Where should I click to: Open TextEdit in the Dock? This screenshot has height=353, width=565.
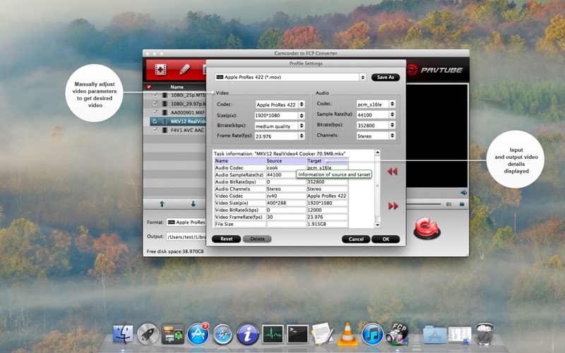click(323, 333)
